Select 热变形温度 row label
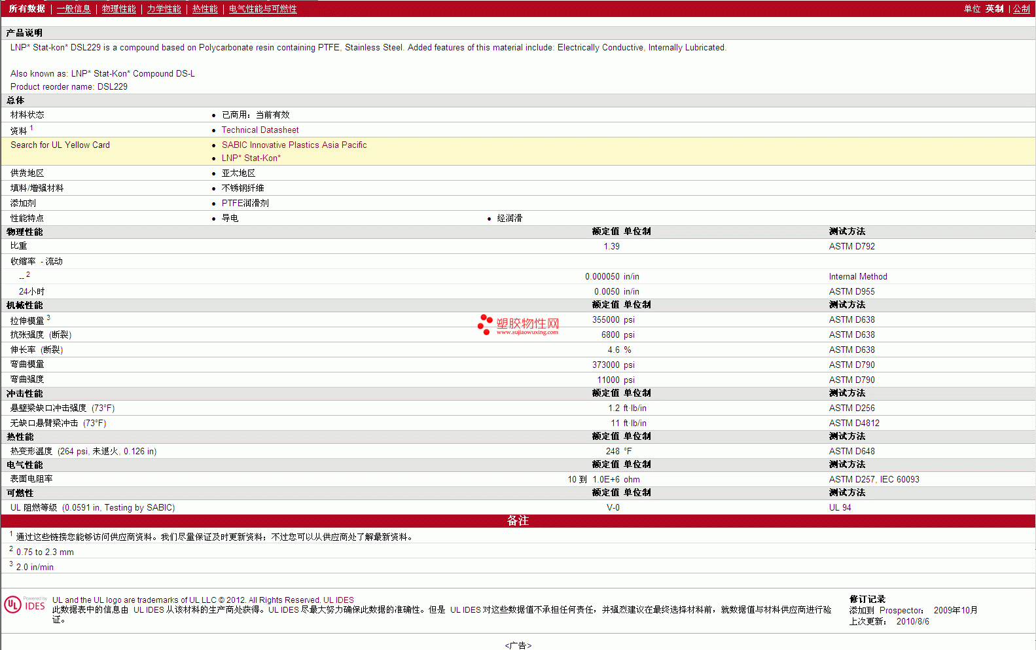Viewport: 1036px width, 650px height. coord(31,452)
